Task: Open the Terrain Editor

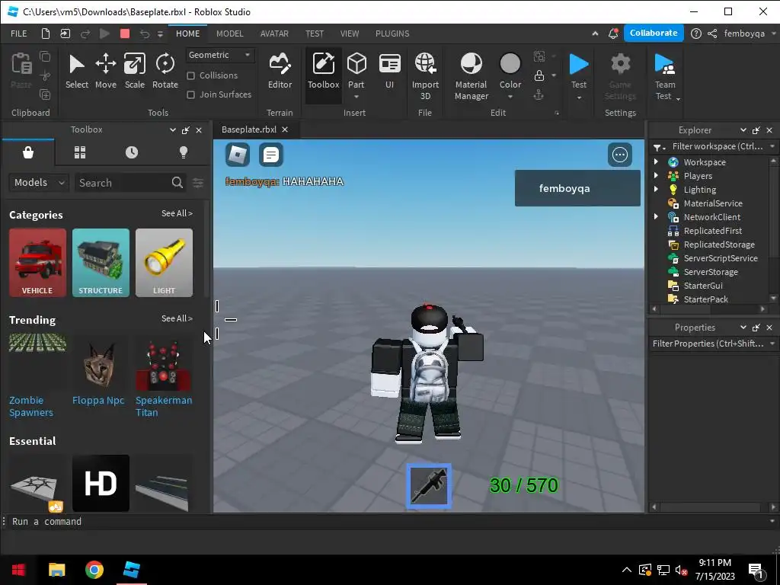Action: pos(280,71)
